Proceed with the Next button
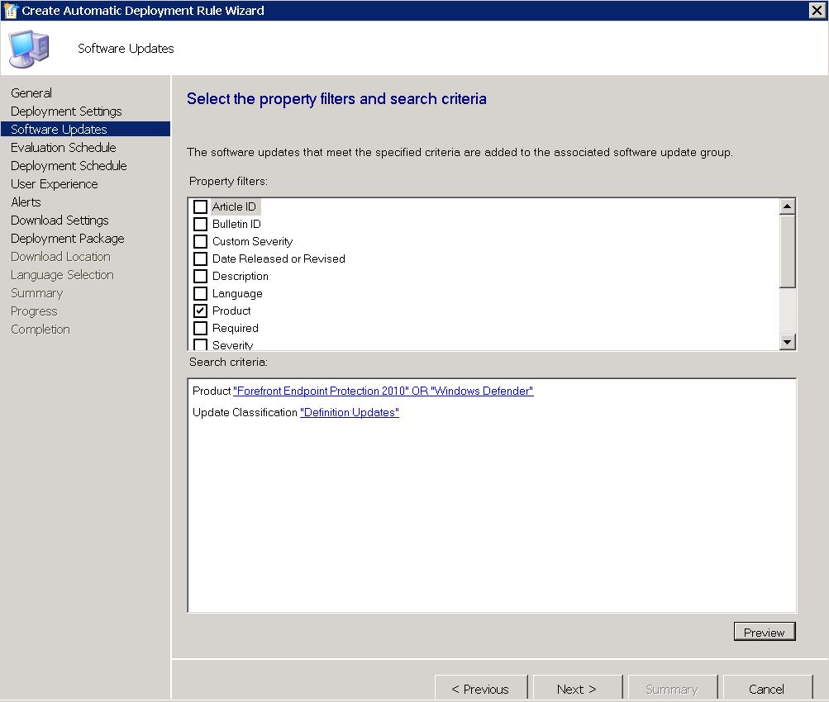The image size is (829, 702). click(577, 688)
